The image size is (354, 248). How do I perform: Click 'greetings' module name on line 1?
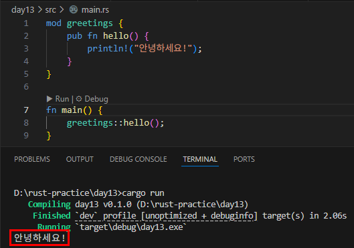pyautogui.click(x=90, y=23)
